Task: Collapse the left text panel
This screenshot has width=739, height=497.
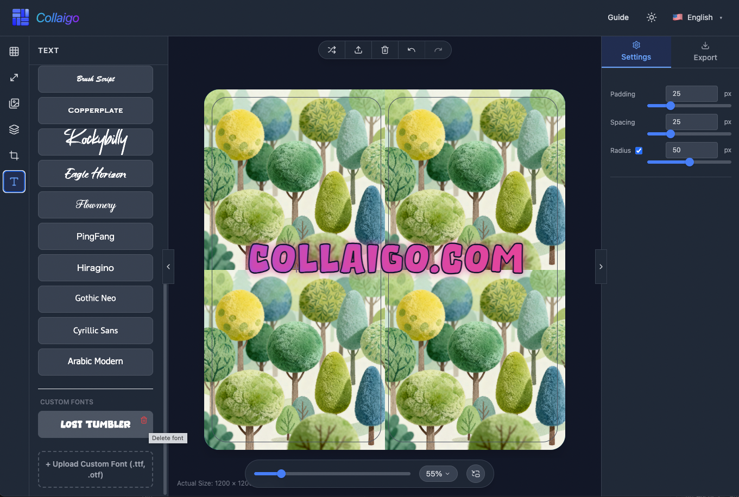Action: coord(168,267)
